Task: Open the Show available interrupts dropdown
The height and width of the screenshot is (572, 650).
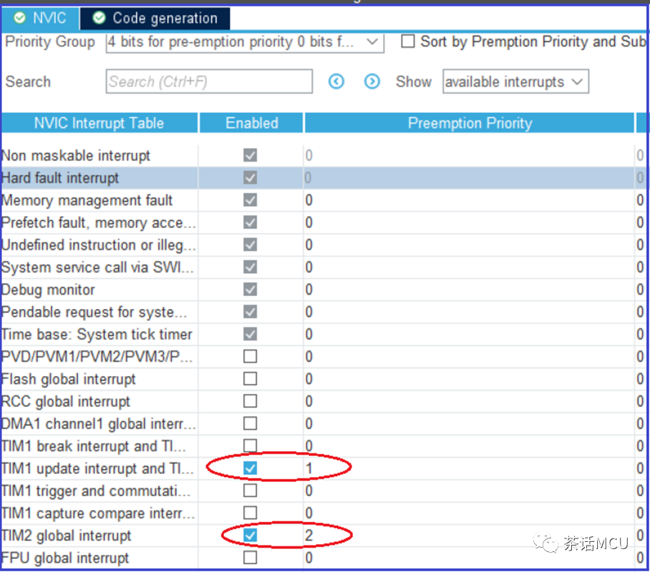Action: point(515,82)
